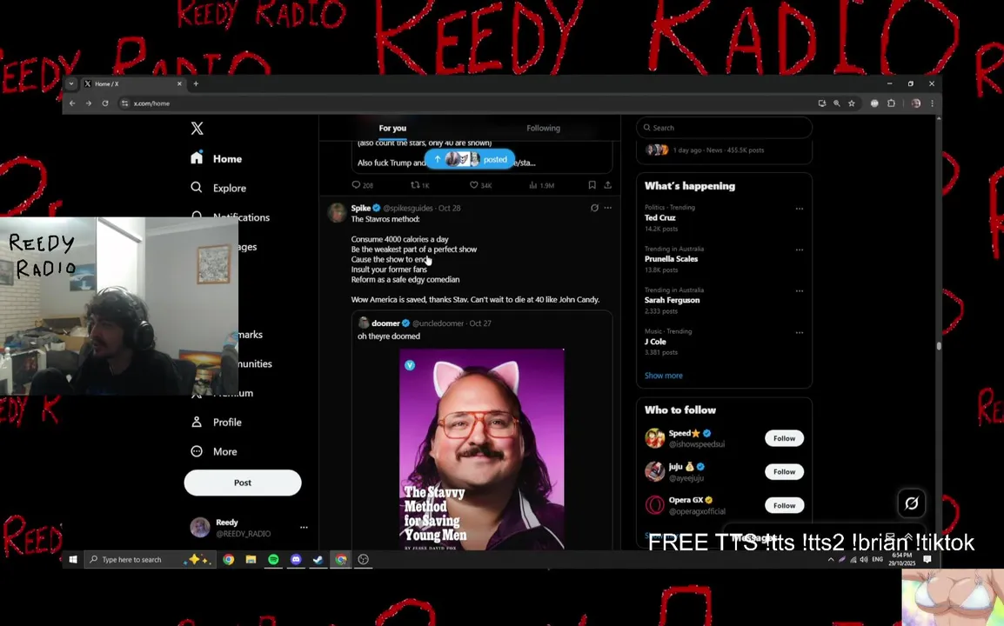Switch to the For you tab

(x=392, y=128)
